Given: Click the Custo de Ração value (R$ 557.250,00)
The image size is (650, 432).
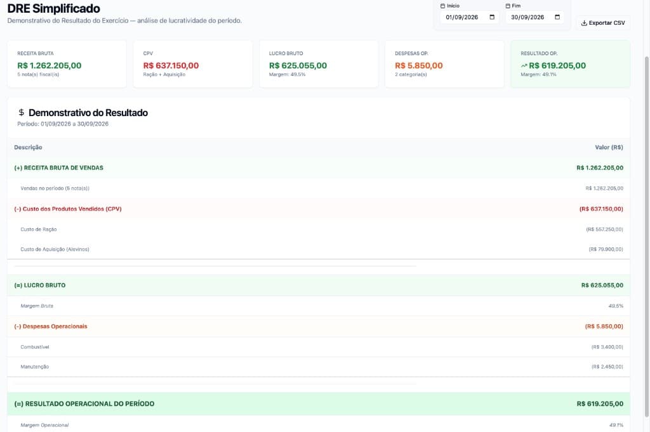Looking at the screenshot, I should 604,229.
